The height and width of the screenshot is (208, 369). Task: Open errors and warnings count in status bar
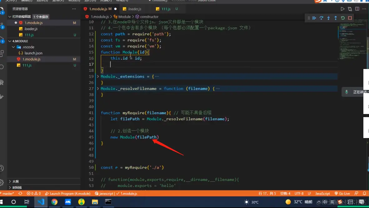tap(34, 193)
